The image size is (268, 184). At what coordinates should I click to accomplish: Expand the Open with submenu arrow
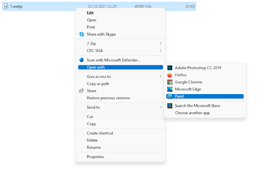pos(160,67)
